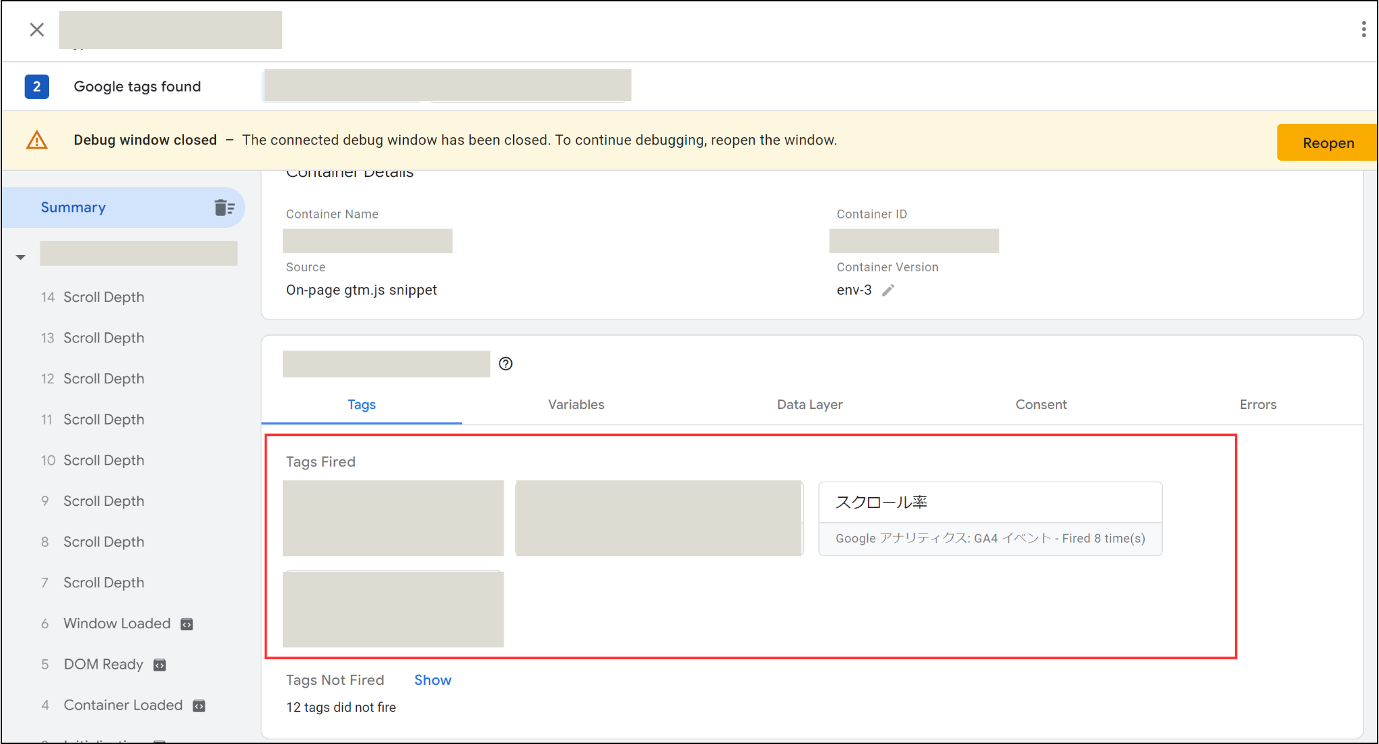
Task: Close the Tag Assistant debug panel
Action: coord(37,30)
